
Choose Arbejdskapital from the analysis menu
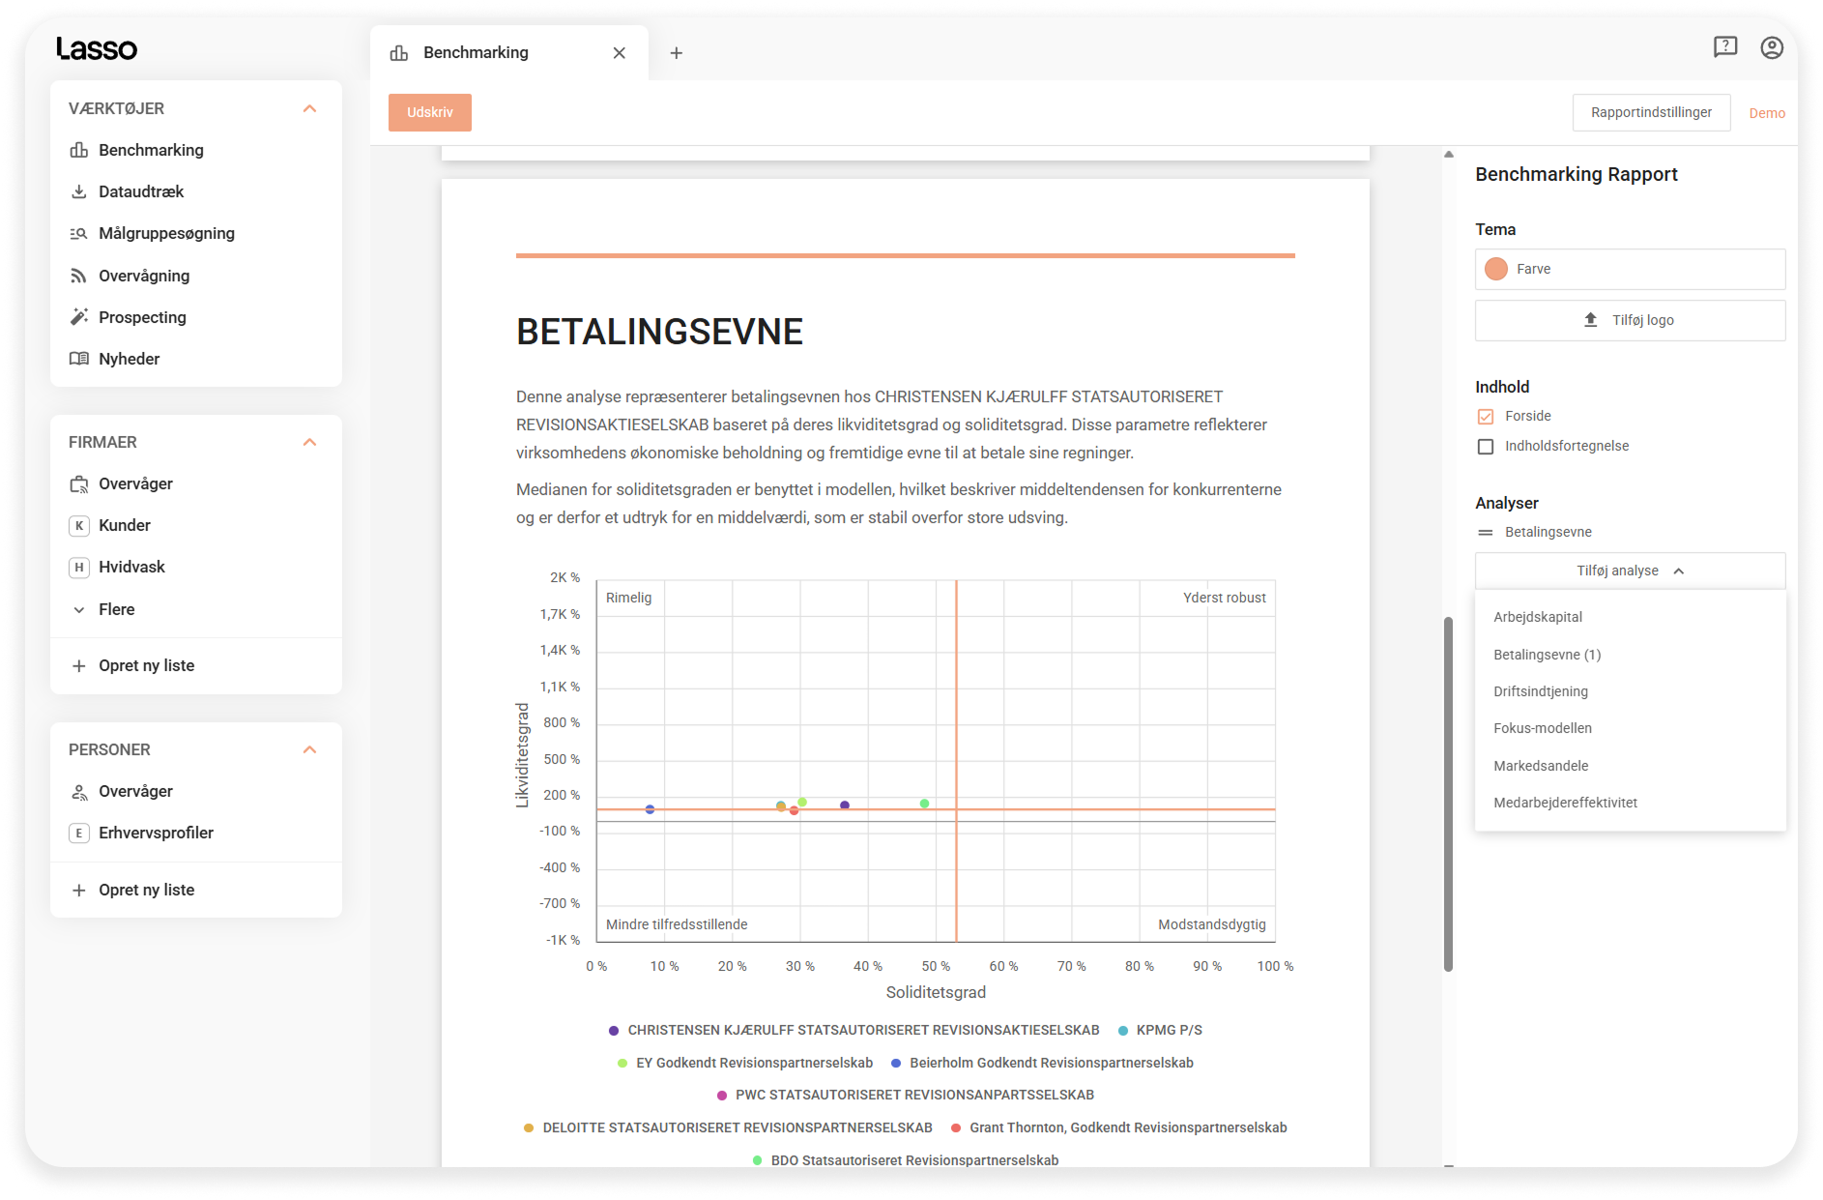[x=1538, y=617]
